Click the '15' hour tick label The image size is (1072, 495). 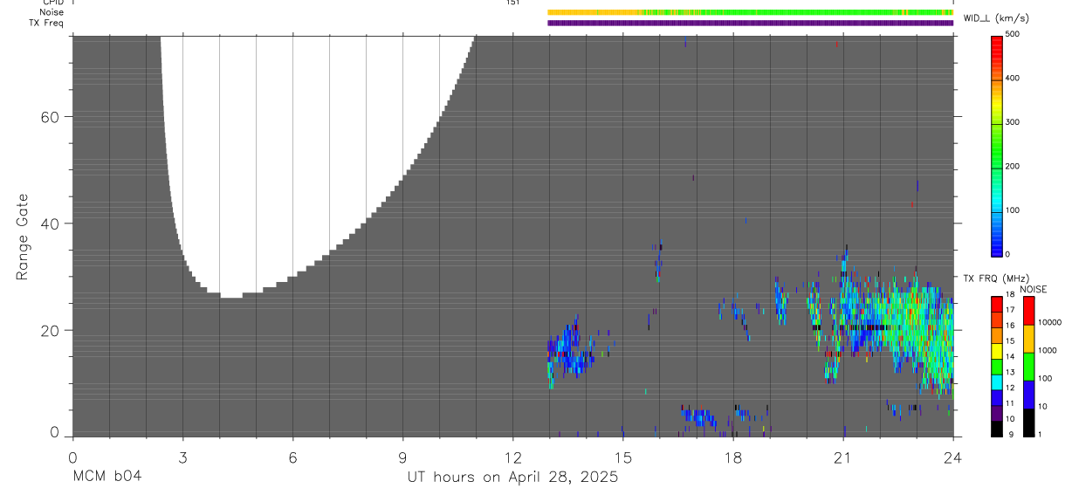622,457
